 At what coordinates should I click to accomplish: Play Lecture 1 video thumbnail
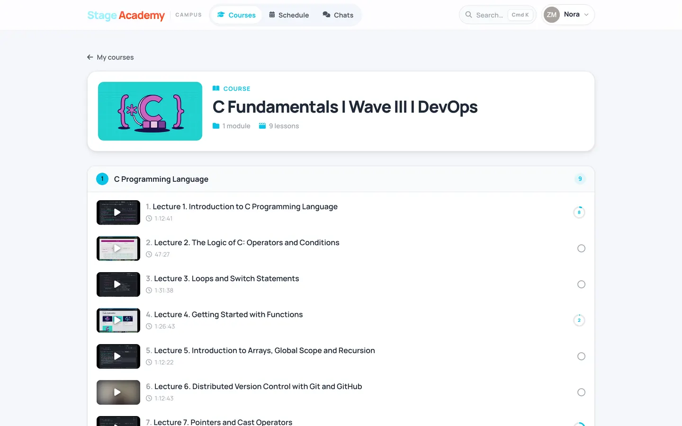pyautogui.click(x=118, y=213)
